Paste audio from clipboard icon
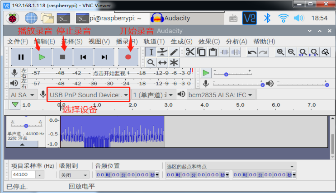Viewport: 336px width, 193px height. point(213,52)
